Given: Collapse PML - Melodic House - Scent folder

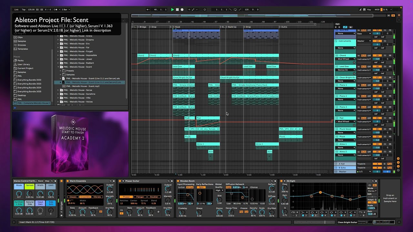Looking at the screenshot, I should click(58, 67).
